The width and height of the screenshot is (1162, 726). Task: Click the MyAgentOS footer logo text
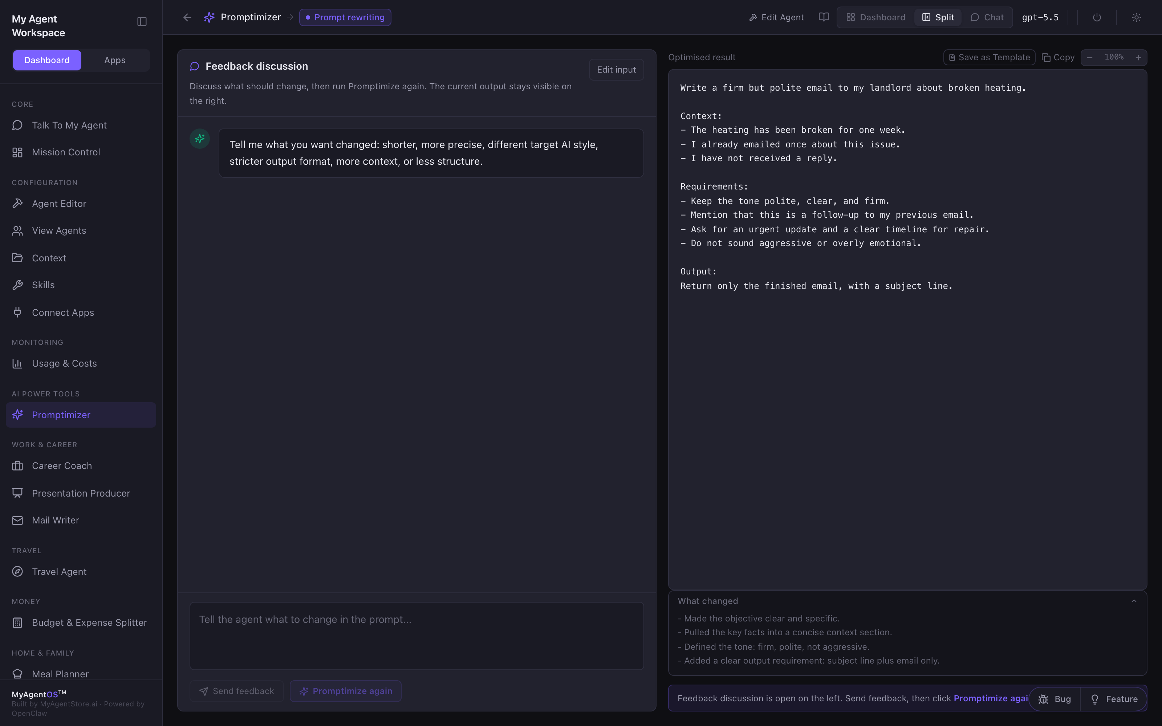[x=39, y=694]
